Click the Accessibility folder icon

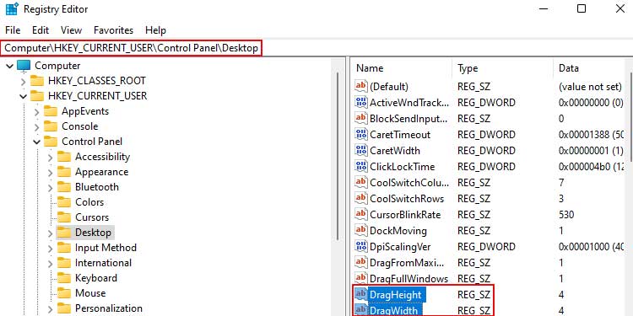pyautogui.click(x=64, y=157)
